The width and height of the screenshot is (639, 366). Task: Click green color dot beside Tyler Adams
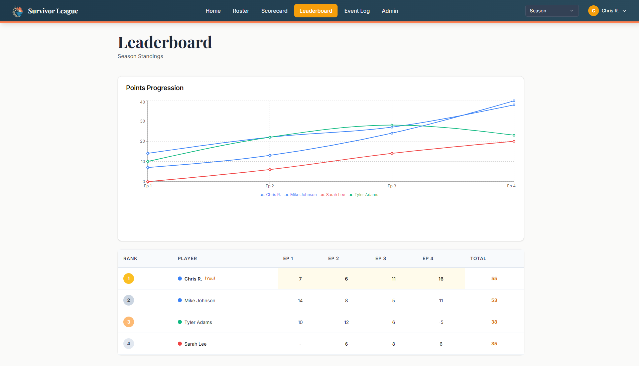[x=180, y=322]
